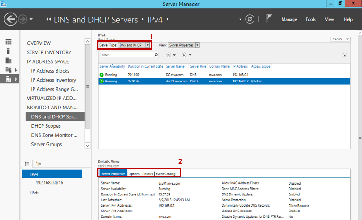This screenshot has height=220, width=362.
Task: Open the View Server Properties dropdown
Action: click(x=184, y=45)
